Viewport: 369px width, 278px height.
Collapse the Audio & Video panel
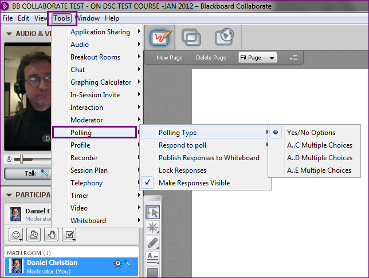9,34
